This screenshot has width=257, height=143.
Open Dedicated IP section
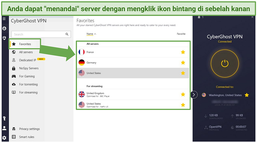[27, 60]
